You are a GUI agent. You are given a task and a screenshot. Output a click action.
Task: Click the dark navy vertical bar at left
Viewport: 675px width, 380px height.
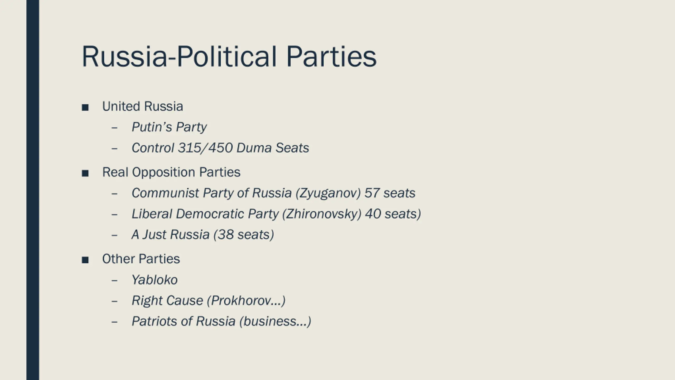pyautogui.click(x=33, y=190)
